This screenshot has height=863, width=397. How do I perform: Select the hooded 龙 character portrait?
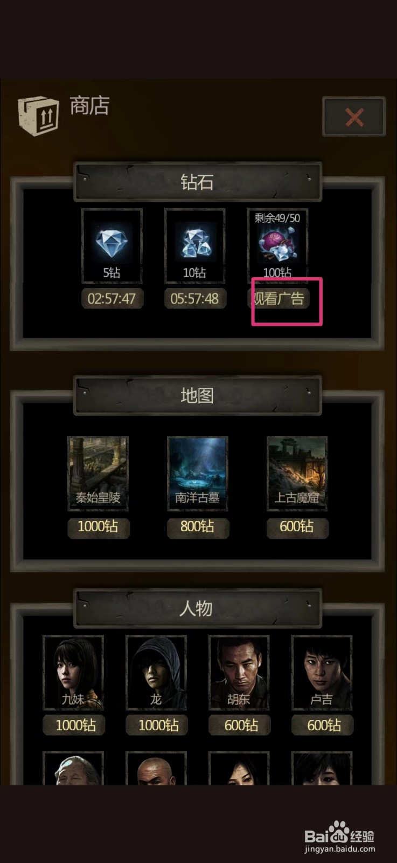[156, 673]
